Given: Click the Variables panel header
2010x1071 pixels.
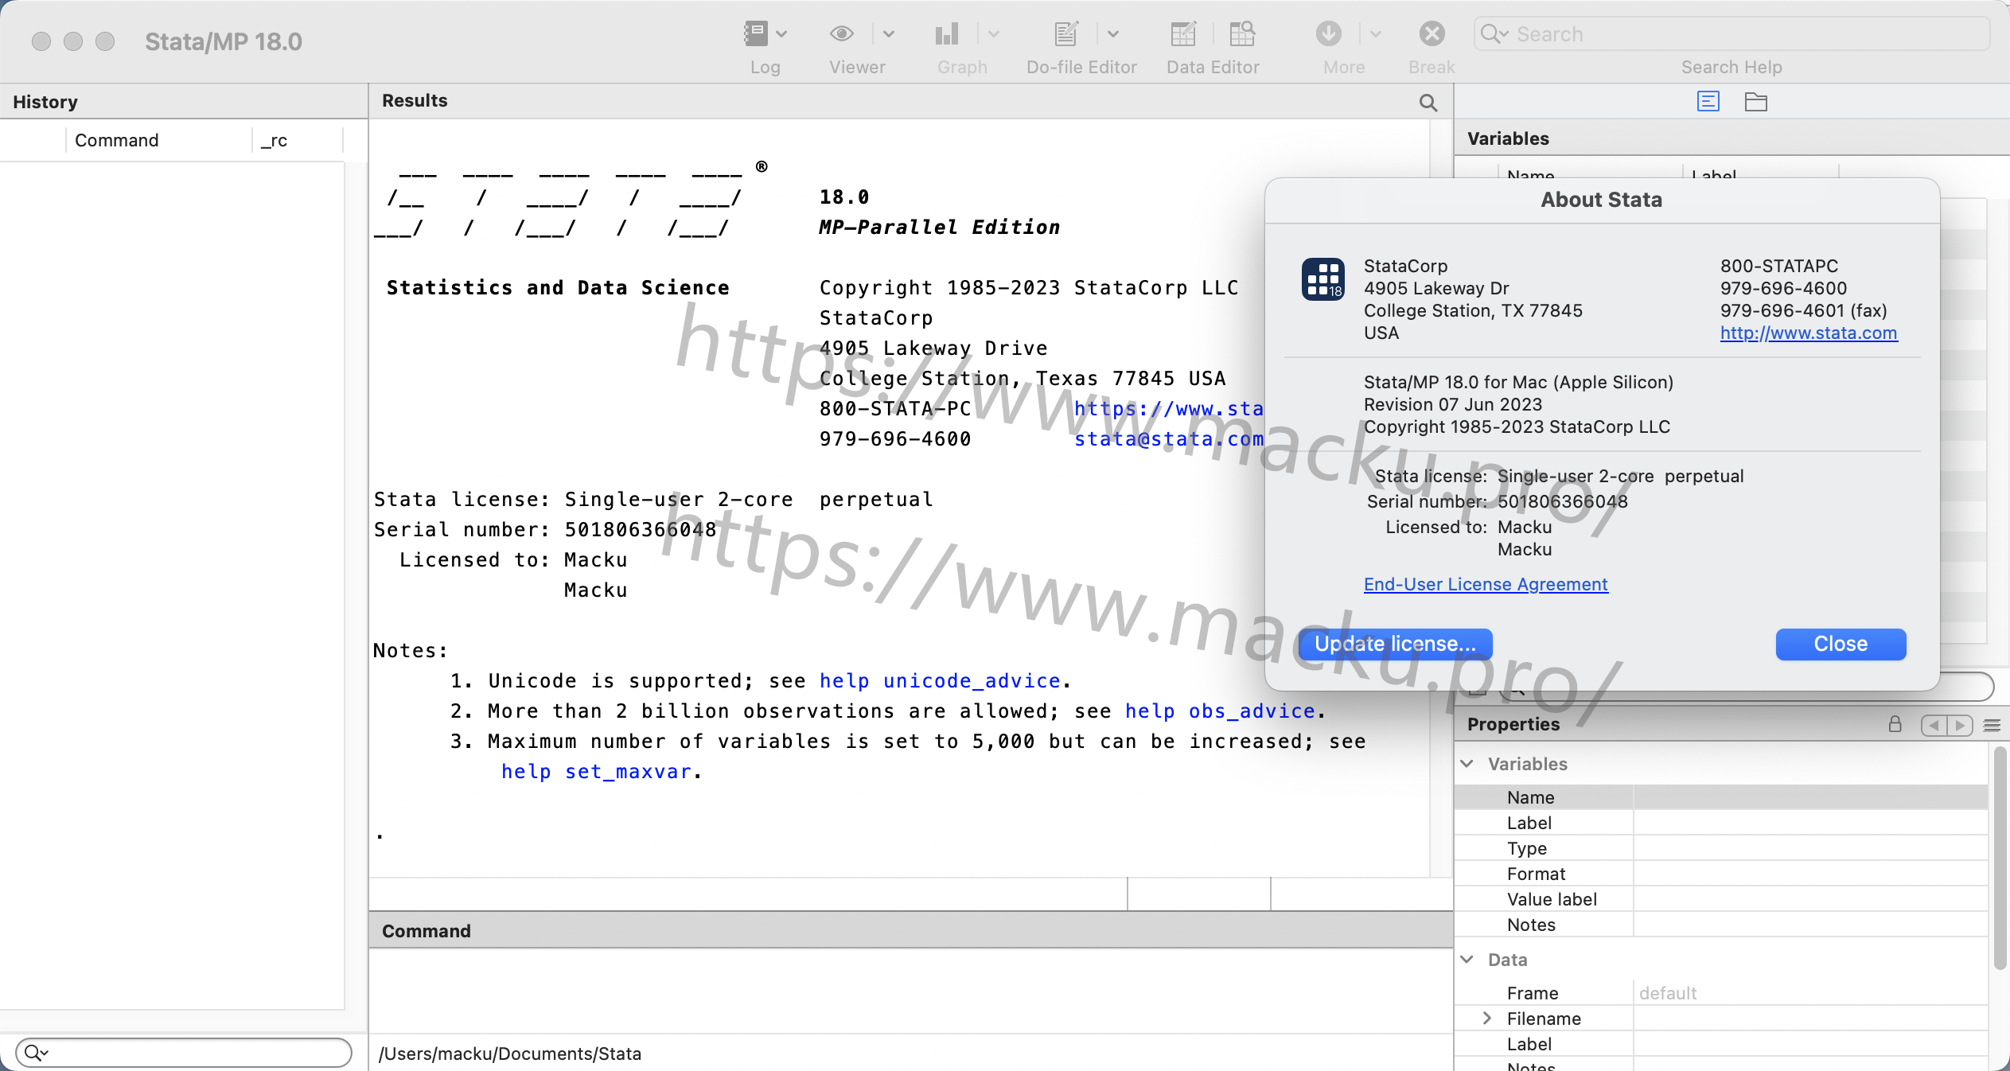Looking at the screenshot, I should [x=1731, y=138].
